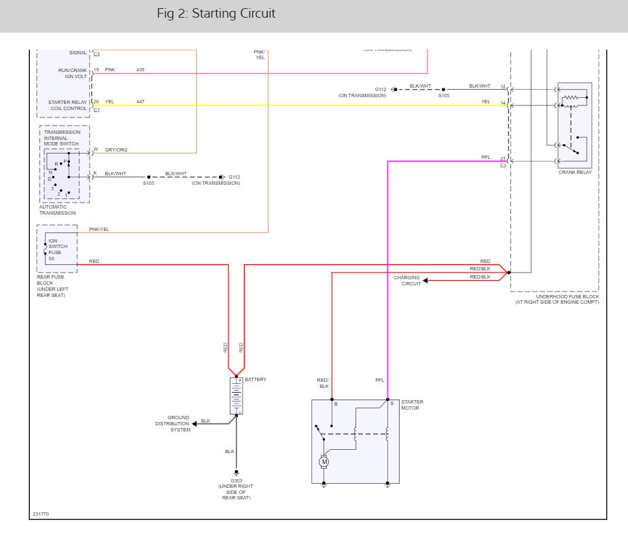Viewport: 628px width, 549px height.
Task: Click the G112 ground symbol right of mode switch
Action: click(x=222, y=177)
